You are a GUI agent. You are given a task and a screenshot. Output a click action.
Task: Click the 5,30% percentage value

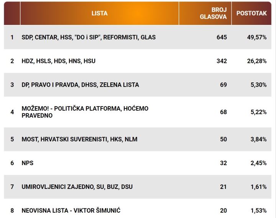pos(259,85)
